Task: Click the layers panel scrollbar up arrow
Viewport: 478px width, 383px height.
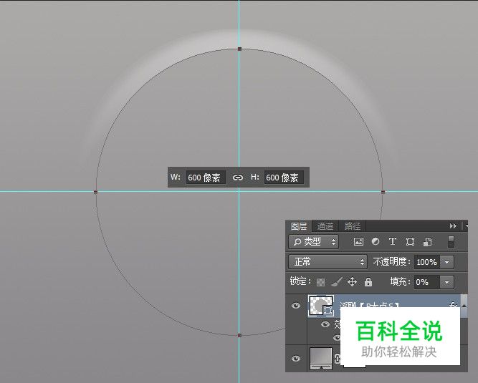Action: pos(464,306)
